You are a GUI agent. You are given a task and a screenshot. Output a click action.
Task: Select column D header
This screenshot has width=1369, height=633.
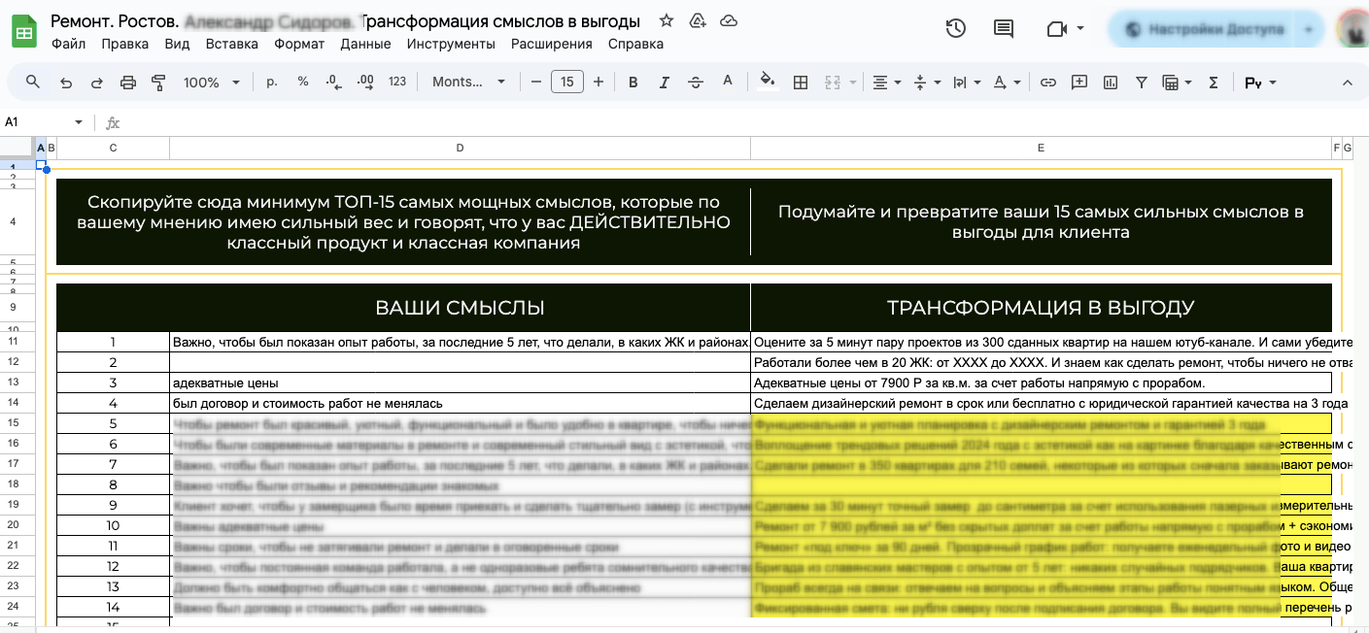pos(460,148)
